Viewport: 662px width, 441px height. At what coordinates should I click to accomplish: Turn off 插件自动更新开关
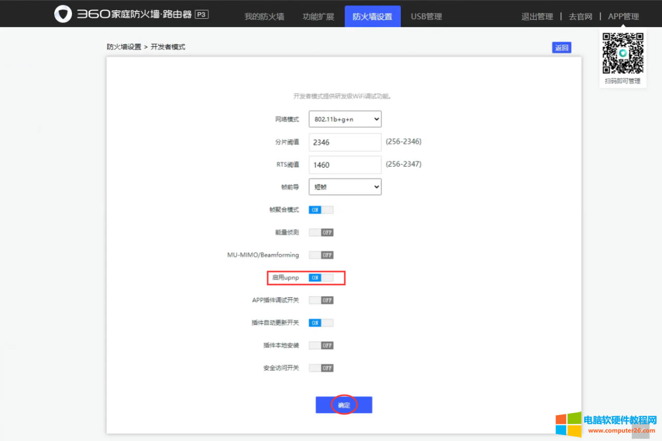[321, 322]
